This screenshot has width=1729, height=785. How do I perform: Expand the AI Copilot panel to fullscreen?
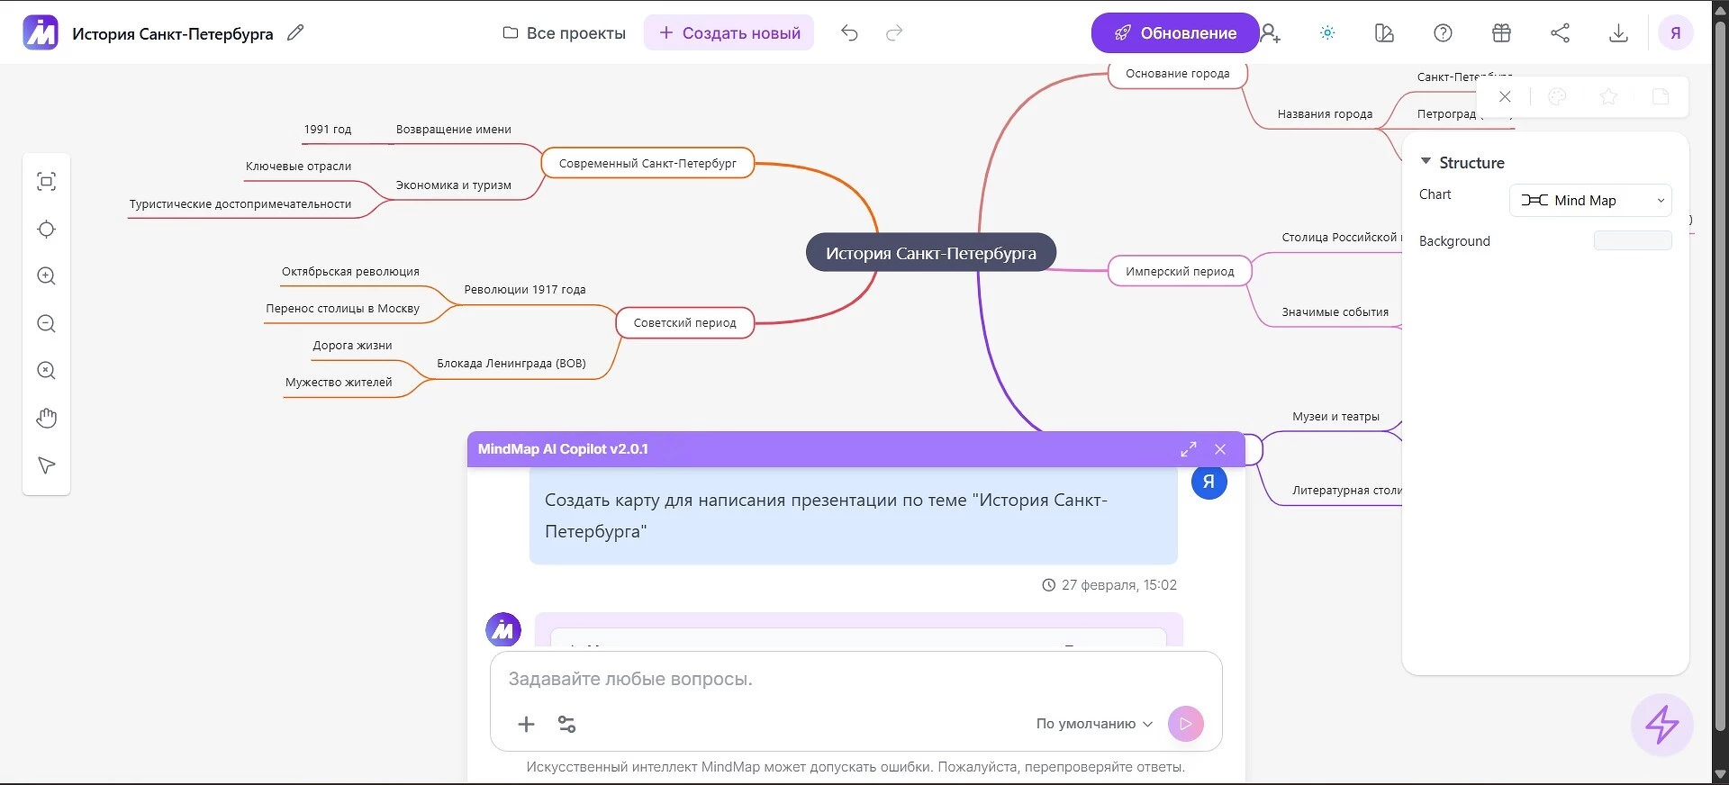click(x=1189, y=449)
